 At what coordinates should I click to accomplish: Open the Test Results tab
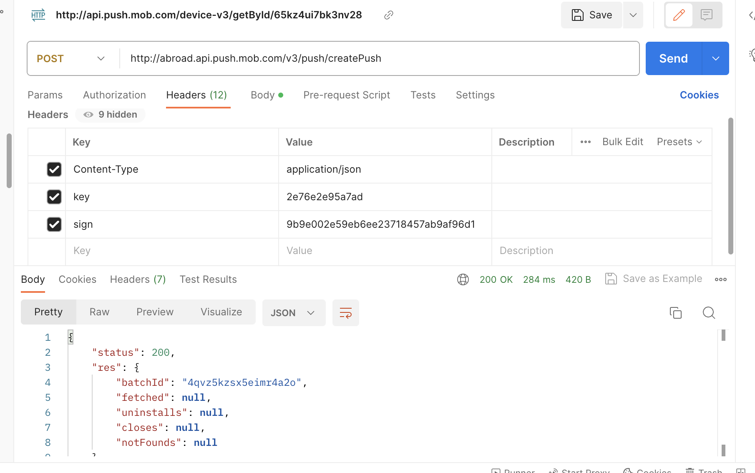point(208,279)
